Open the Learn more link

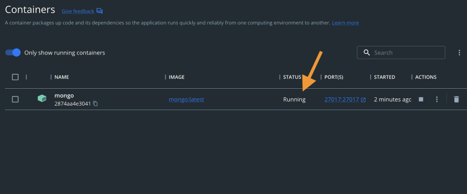click(345, 23)
